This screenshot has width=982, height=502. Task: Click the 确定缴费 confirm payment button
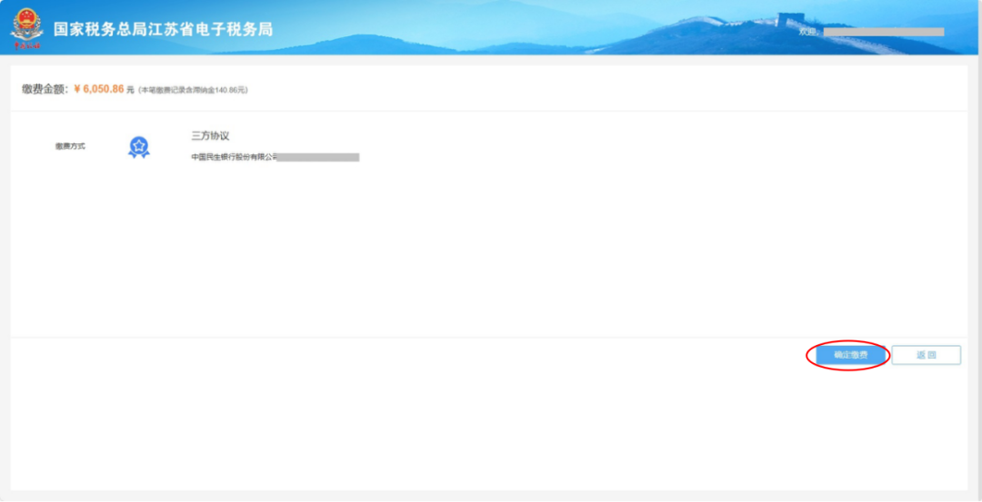[x=851, y=355]
